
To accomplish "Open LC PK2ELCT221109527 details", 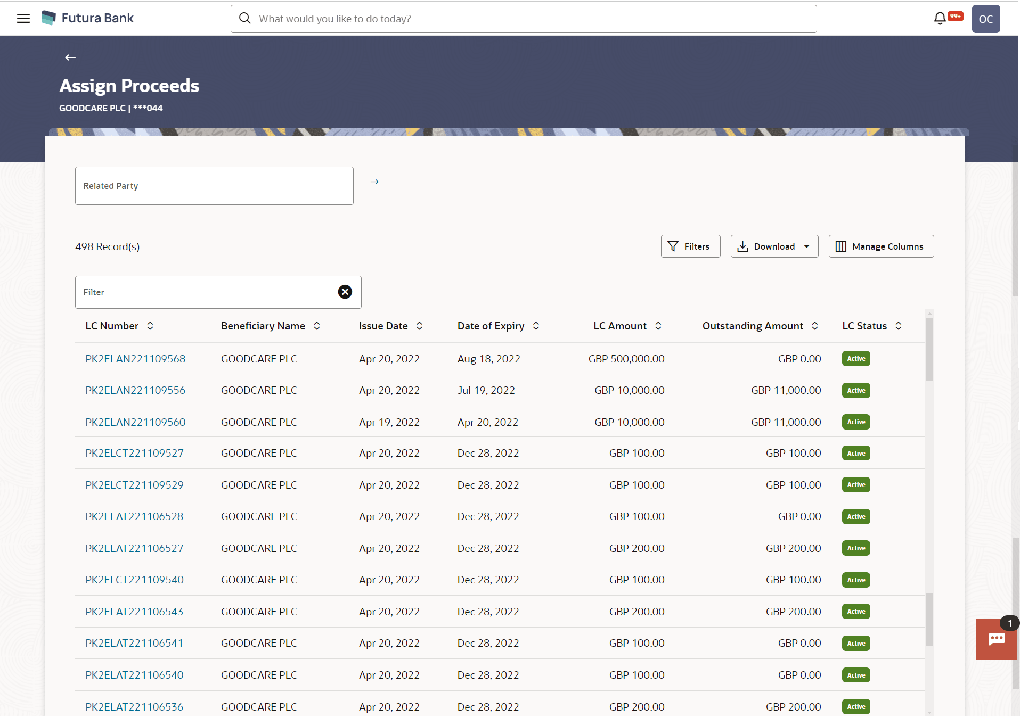I will (x=134, y=453).
